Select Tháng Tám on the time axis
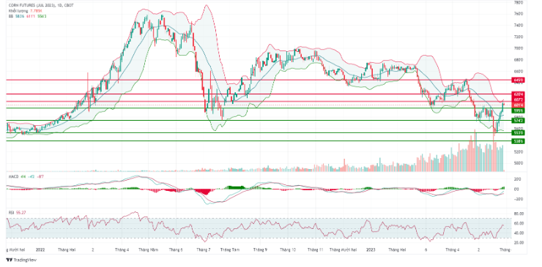This screenshot has height=267, width=542. tap(229, 249)
